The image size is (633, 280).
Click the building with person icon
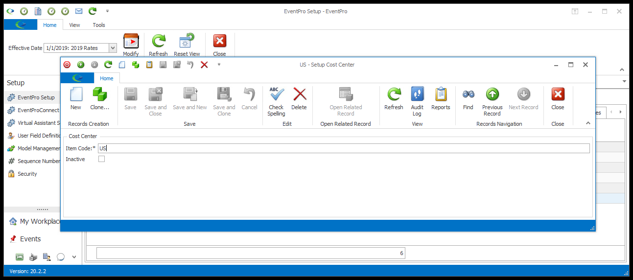point(47,257)
